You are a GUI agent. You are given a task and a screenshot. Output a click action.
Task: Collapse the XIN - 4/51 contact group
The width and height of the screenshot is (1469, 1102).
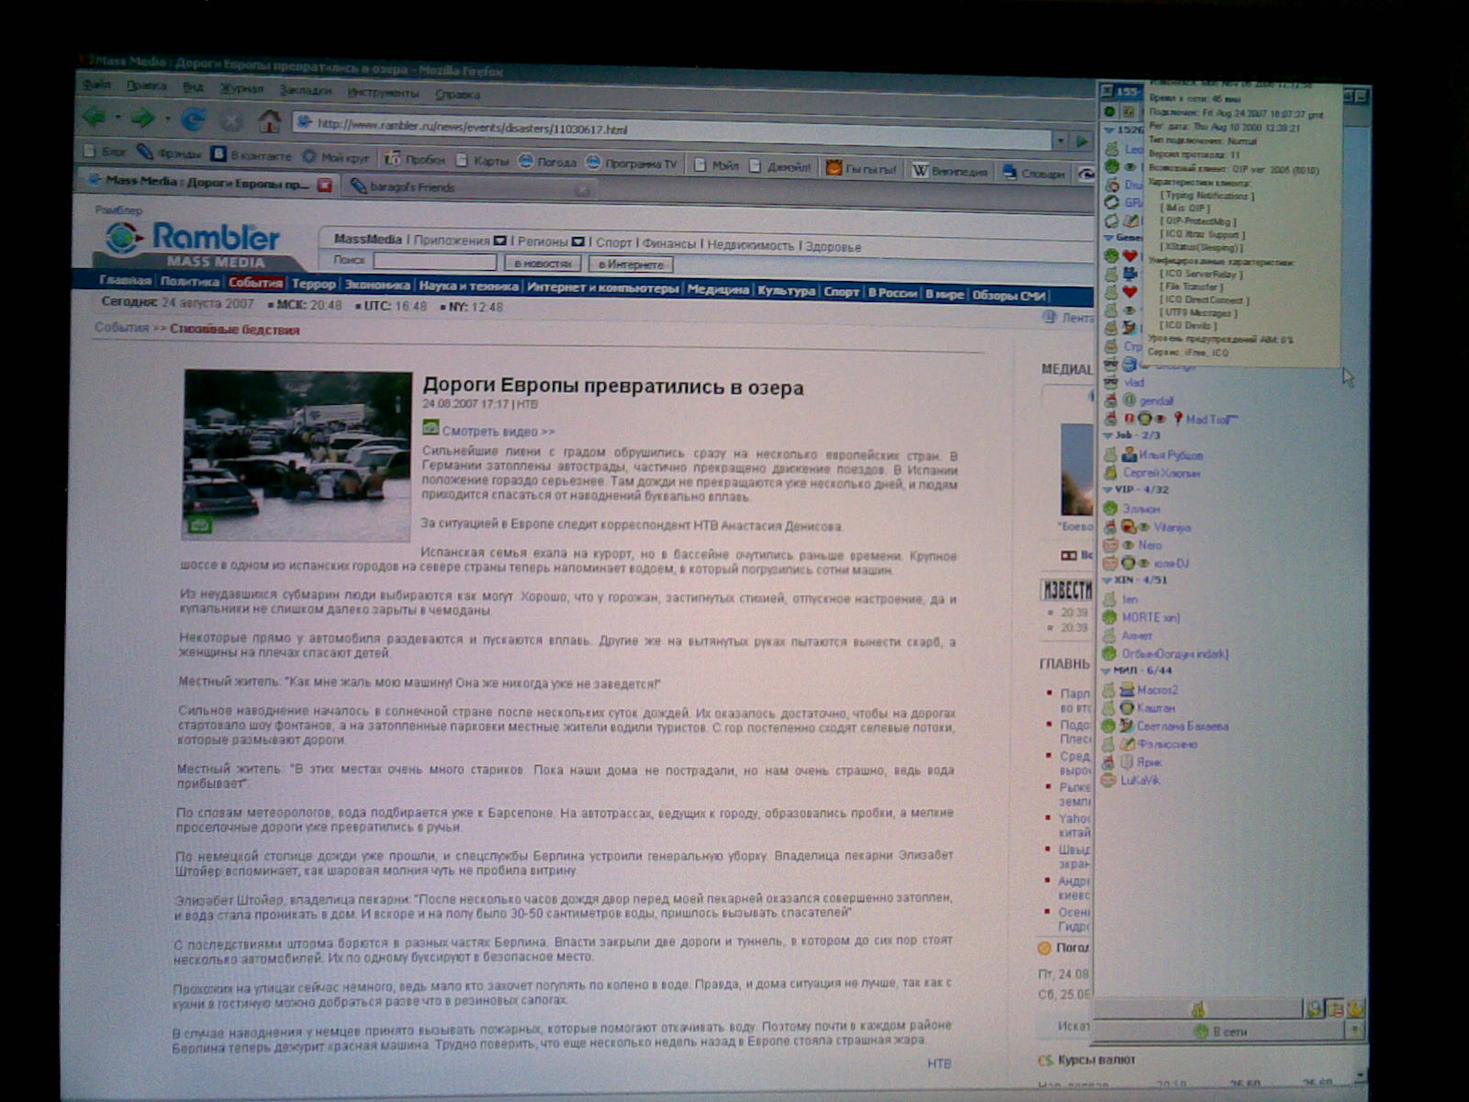tap(1107, 580)
